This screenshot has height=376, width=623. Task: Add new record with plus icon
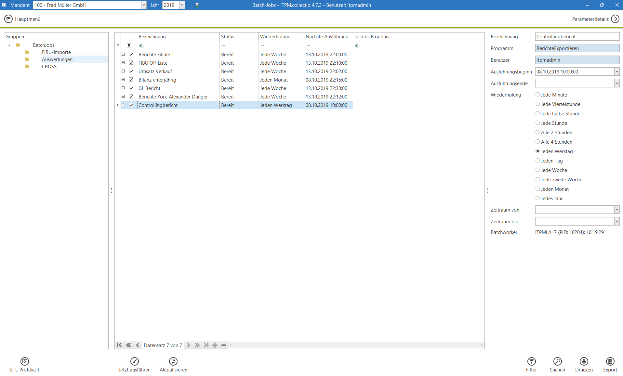tap(215, 345)
